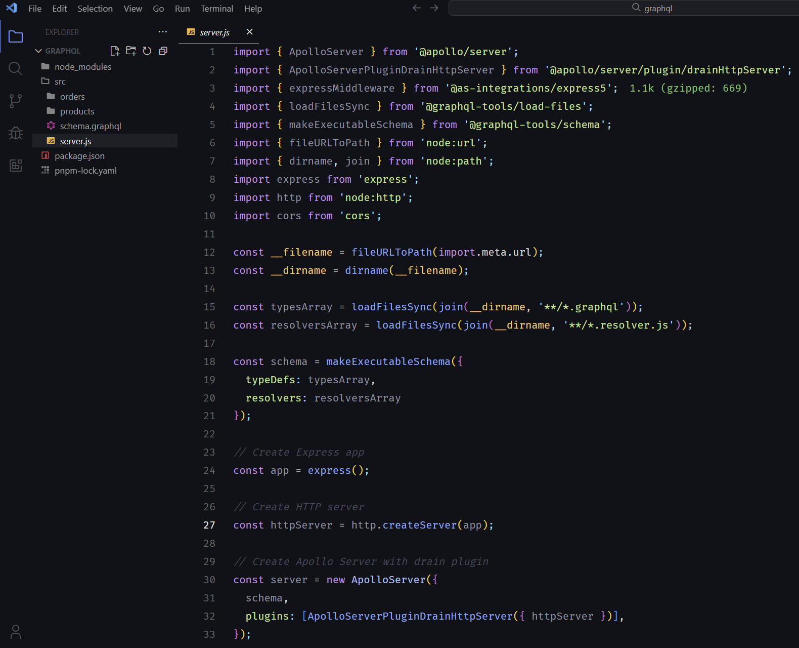
Task: Open the Search view in activity bar
Action: (16, 68)
